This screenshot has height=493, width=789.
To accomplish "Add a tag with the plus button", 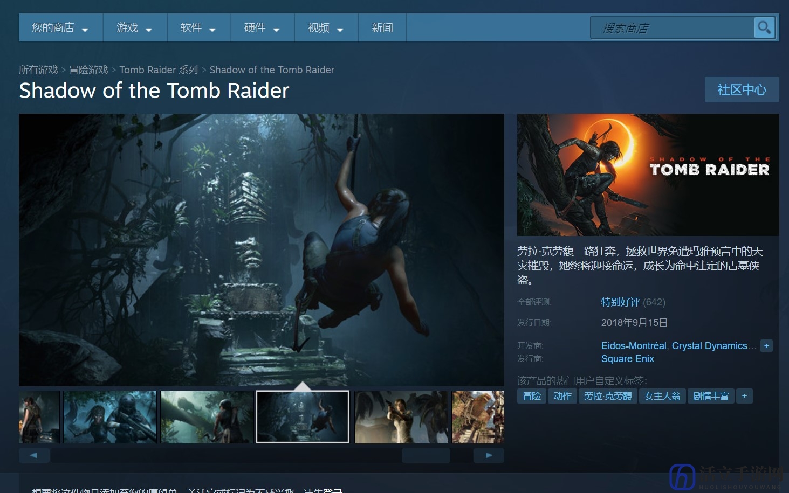I will (744, 396).
